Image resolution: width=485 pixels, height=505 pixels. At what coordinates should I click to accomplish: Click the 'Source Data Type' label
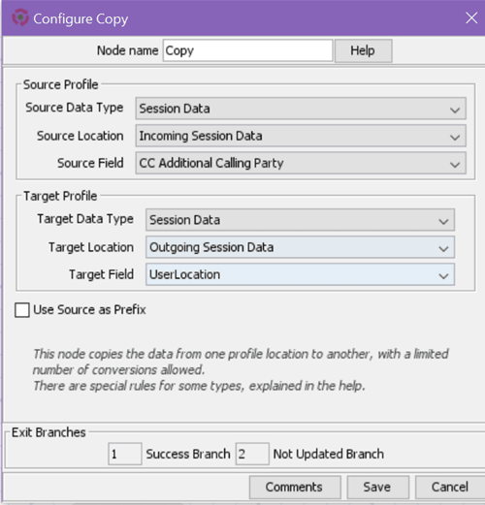click(x=75, y=108)
